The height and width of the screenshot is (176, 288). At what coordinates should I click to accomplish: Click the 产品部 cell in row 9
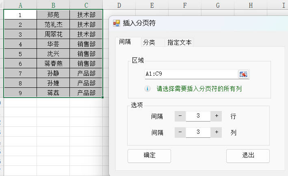86,93
